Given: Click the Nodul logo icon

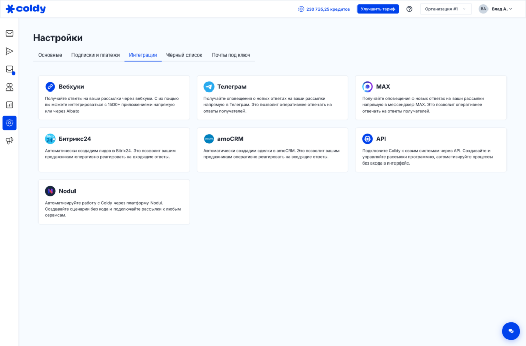Looking at the screenshot, I should [50, 191].
